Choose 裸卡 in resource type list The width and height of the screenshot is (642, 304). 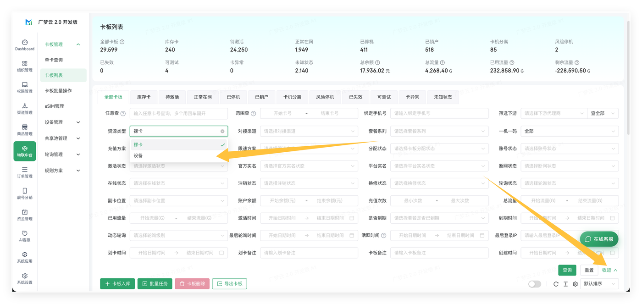(179, 144)
